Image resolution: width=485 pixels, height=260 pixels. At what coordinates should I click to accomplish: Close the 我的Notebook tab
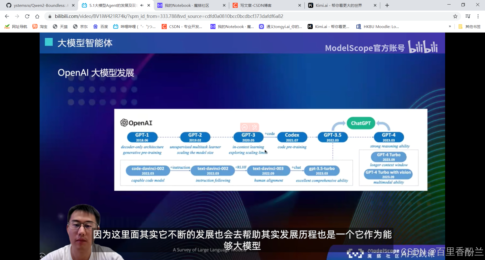[x=224, y=5]
